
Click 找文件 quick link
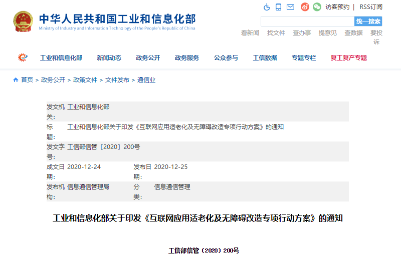tap(276, 33)
